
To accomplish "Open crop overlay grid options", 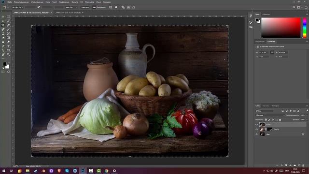I will click(111, 7).
